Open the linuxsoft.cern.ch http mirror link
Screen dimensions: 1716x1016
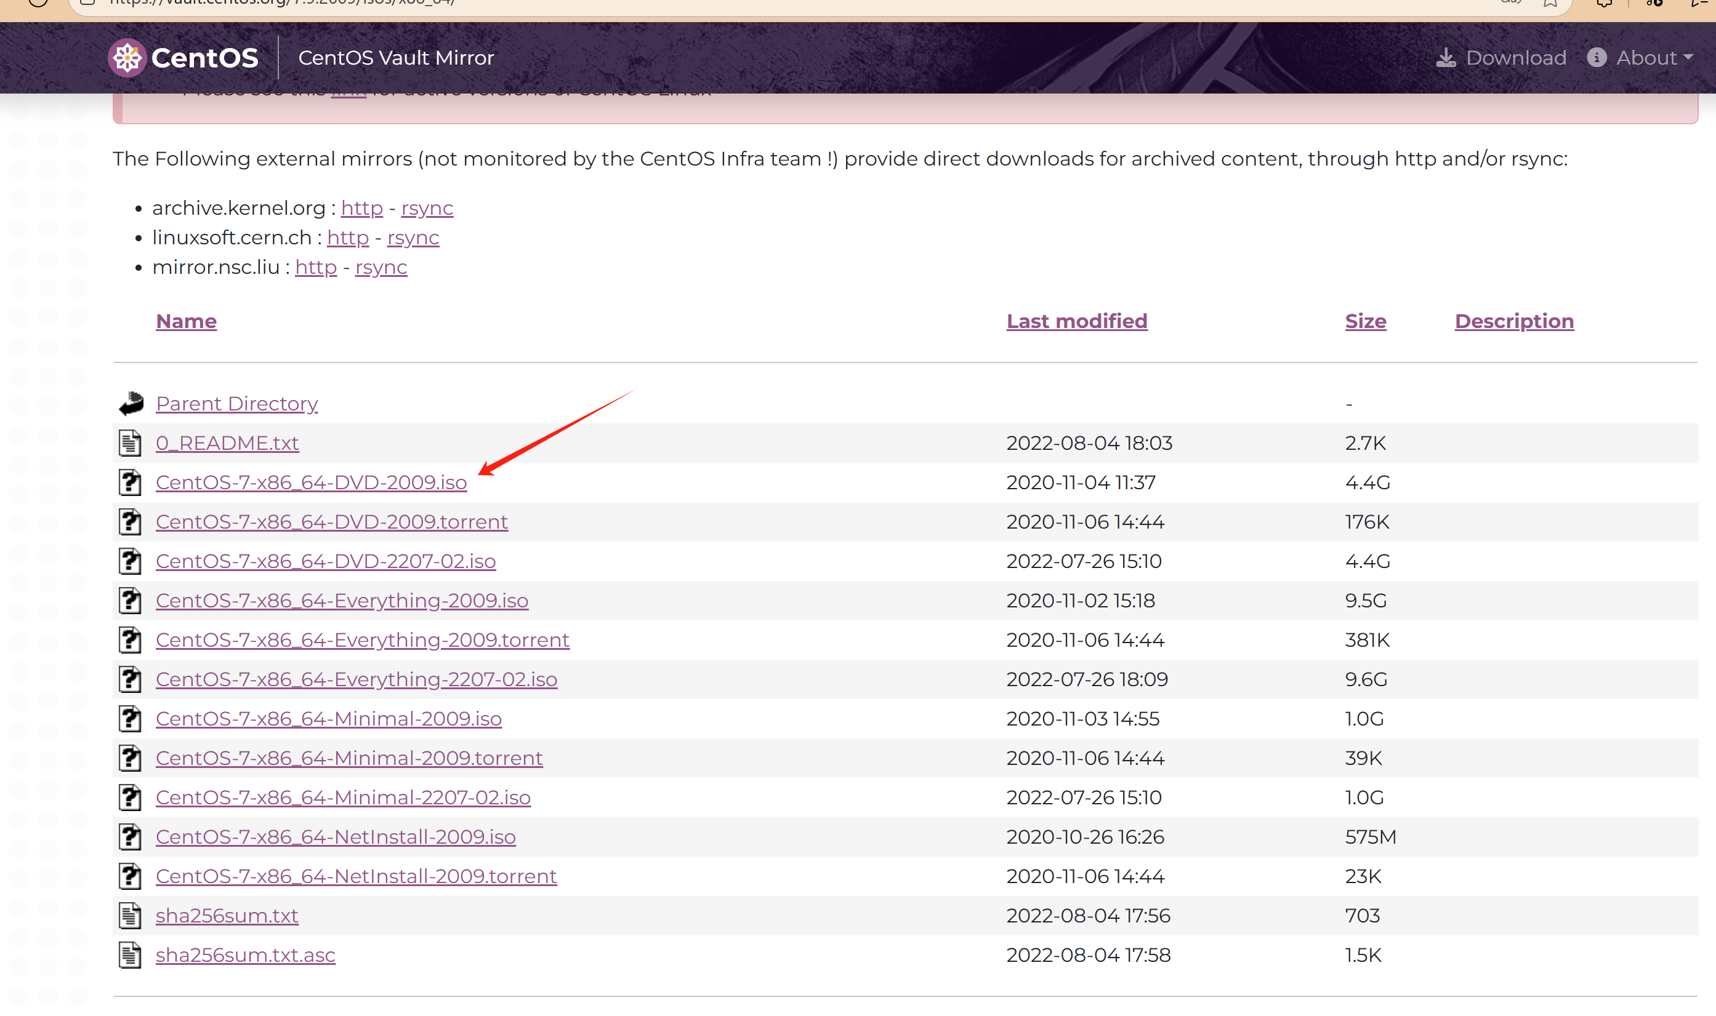pos(347,238)
